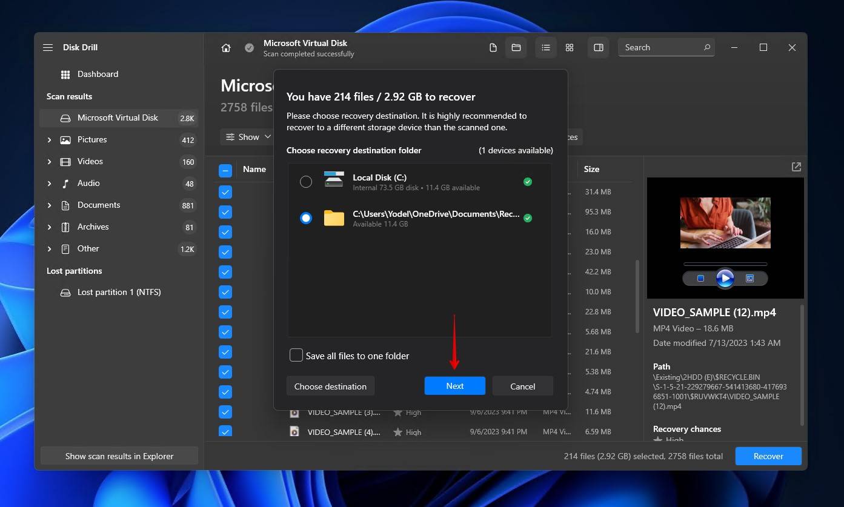Uncheck the VIDEO_SAMPLE (4) row checkbox
The image size is (844, 507).
coord(225,432)
